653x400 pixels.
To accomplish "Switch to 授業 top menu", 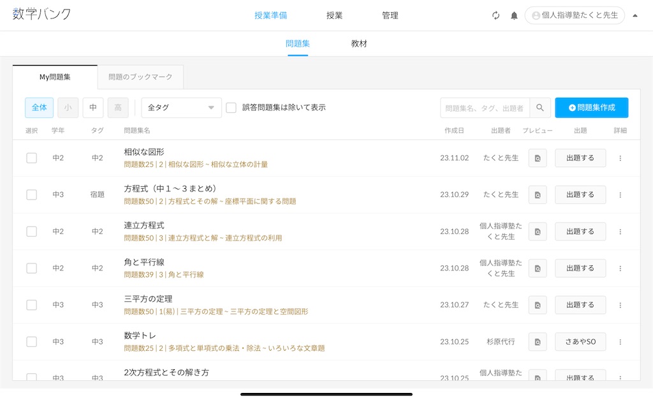I will tap(334, 15).
